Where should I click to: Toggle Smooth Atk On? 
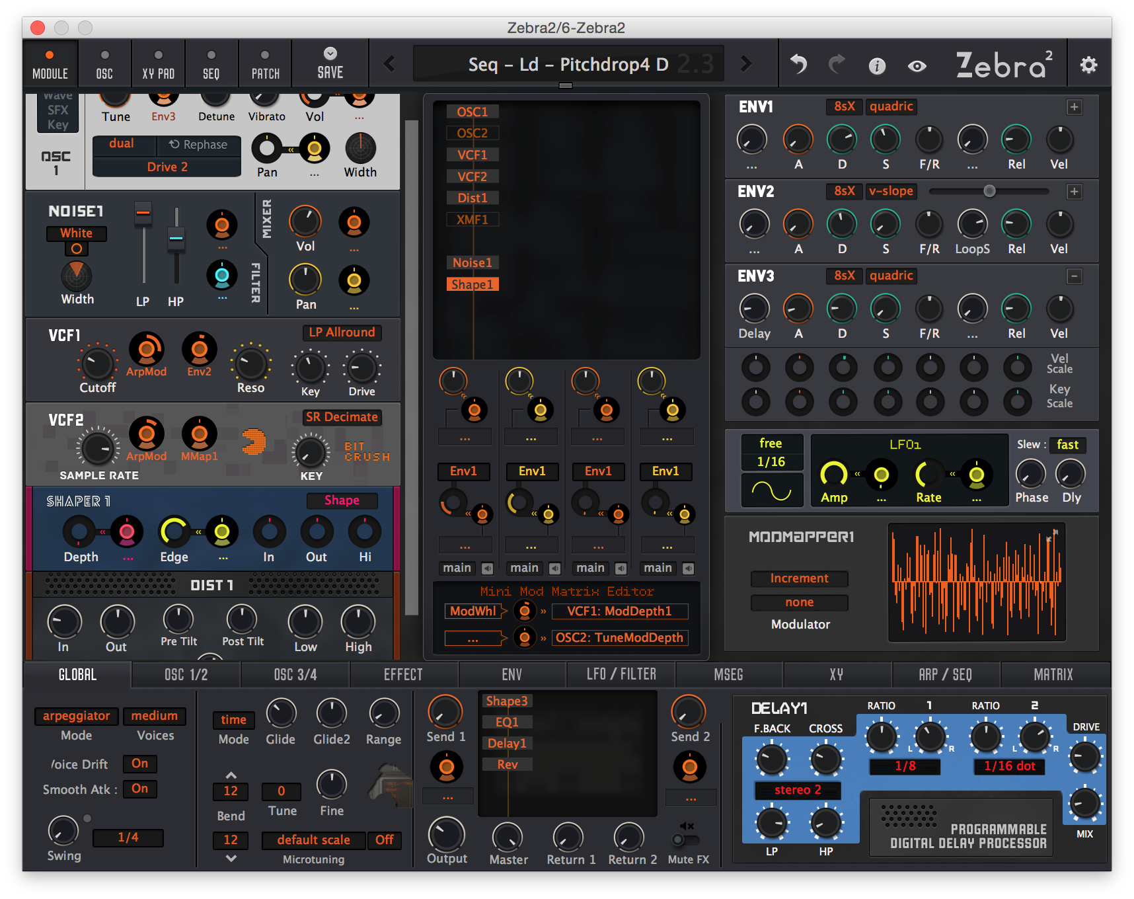tap(139, 789)
